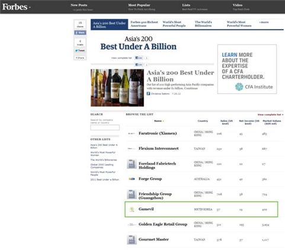Open the CFA Institute advertisement
Viewport: 285px width, 250px height.
click(247, 69)
